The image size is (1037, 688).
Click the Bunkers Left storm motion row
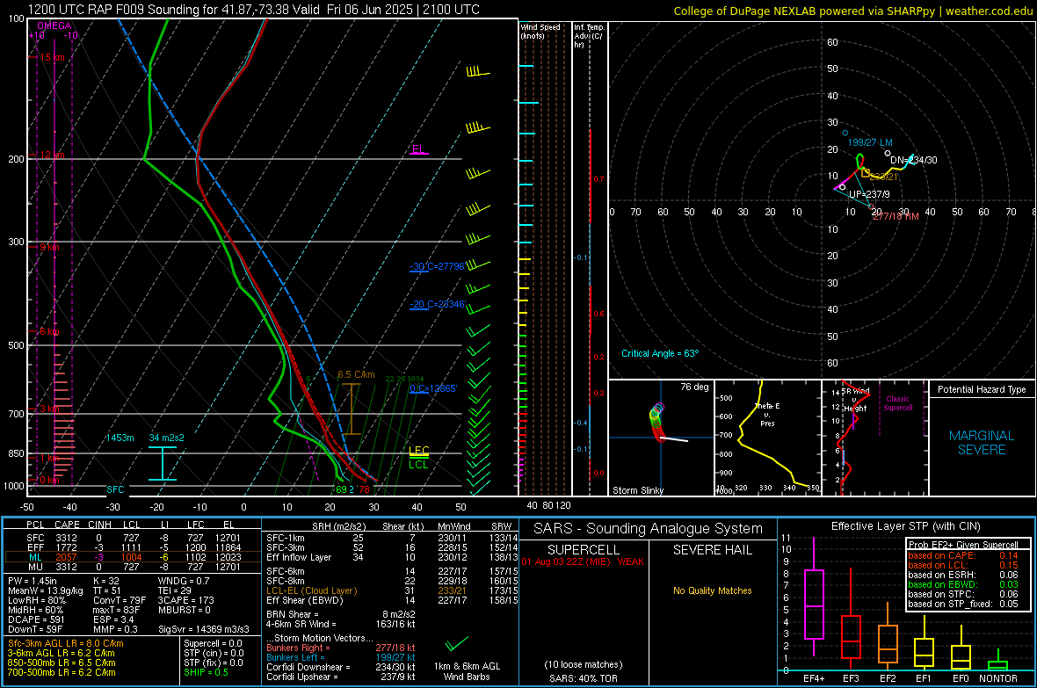pos(341,657)
